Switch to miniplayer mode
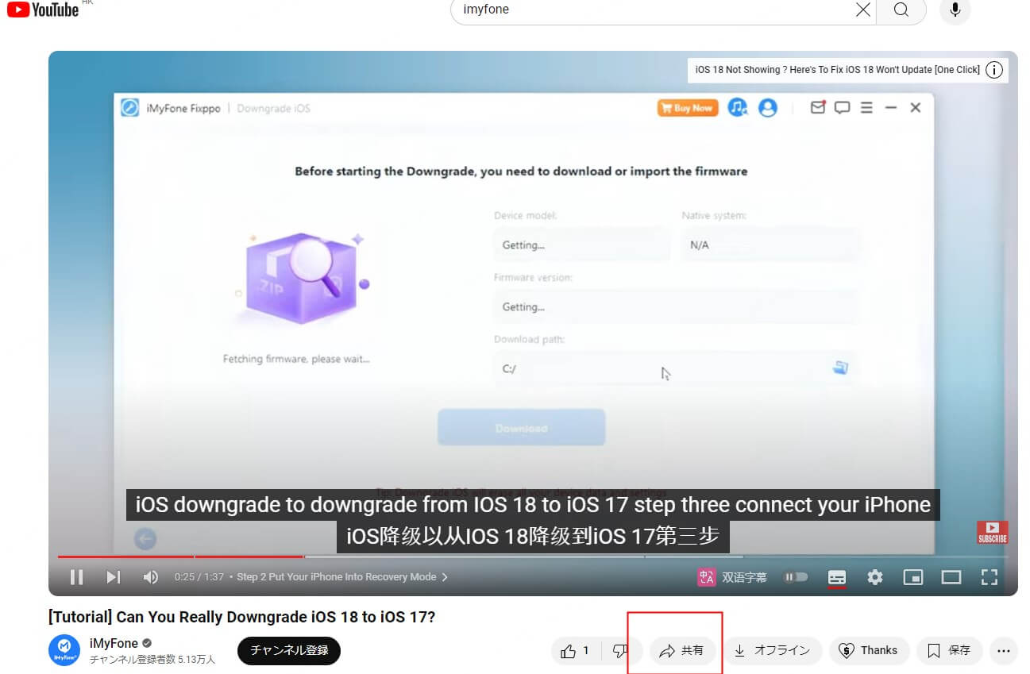The image size is (1030, 674). 913,577
